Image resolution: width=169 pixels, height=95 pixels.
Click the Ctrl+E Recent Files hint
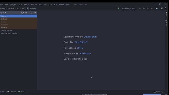point(80,48)
